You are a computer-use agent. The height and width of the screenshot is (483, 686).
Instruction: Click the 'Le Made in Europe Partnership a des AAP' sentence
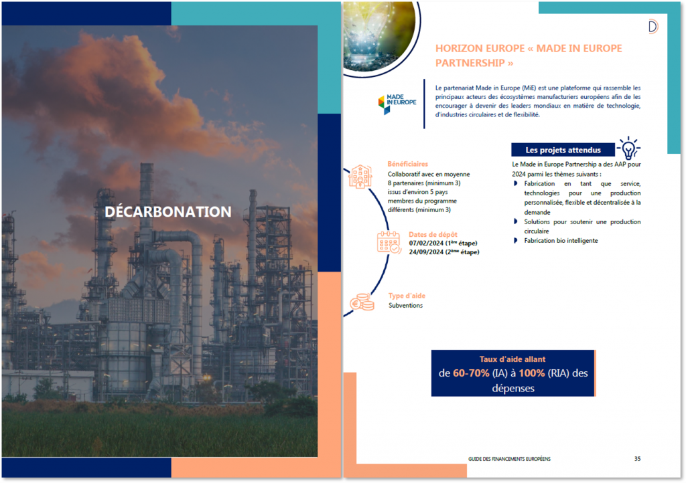tap(576, 169)
